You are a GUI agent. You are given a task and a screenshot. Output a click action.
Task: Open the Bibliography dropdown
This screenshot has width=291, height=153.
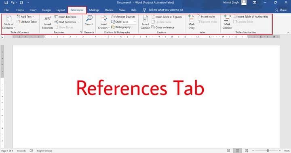pos(122,27)
